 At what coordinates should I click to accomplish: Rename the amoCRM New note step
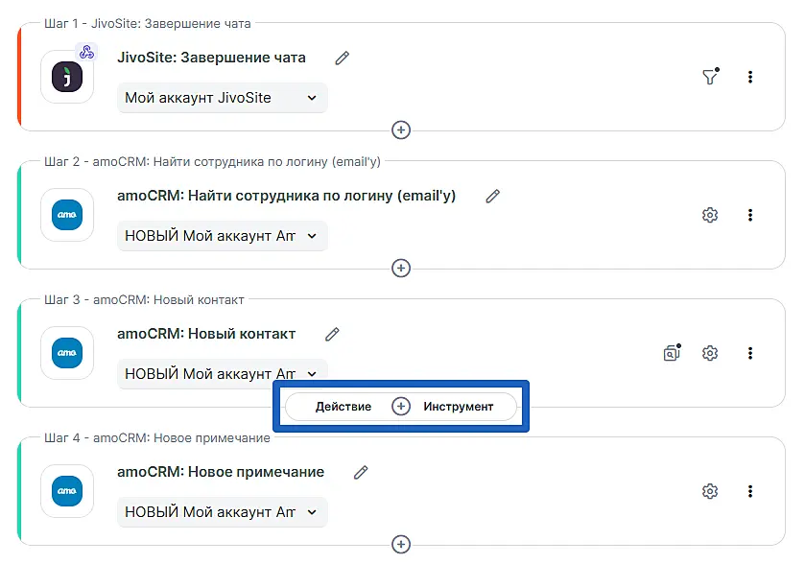[361, 473]
